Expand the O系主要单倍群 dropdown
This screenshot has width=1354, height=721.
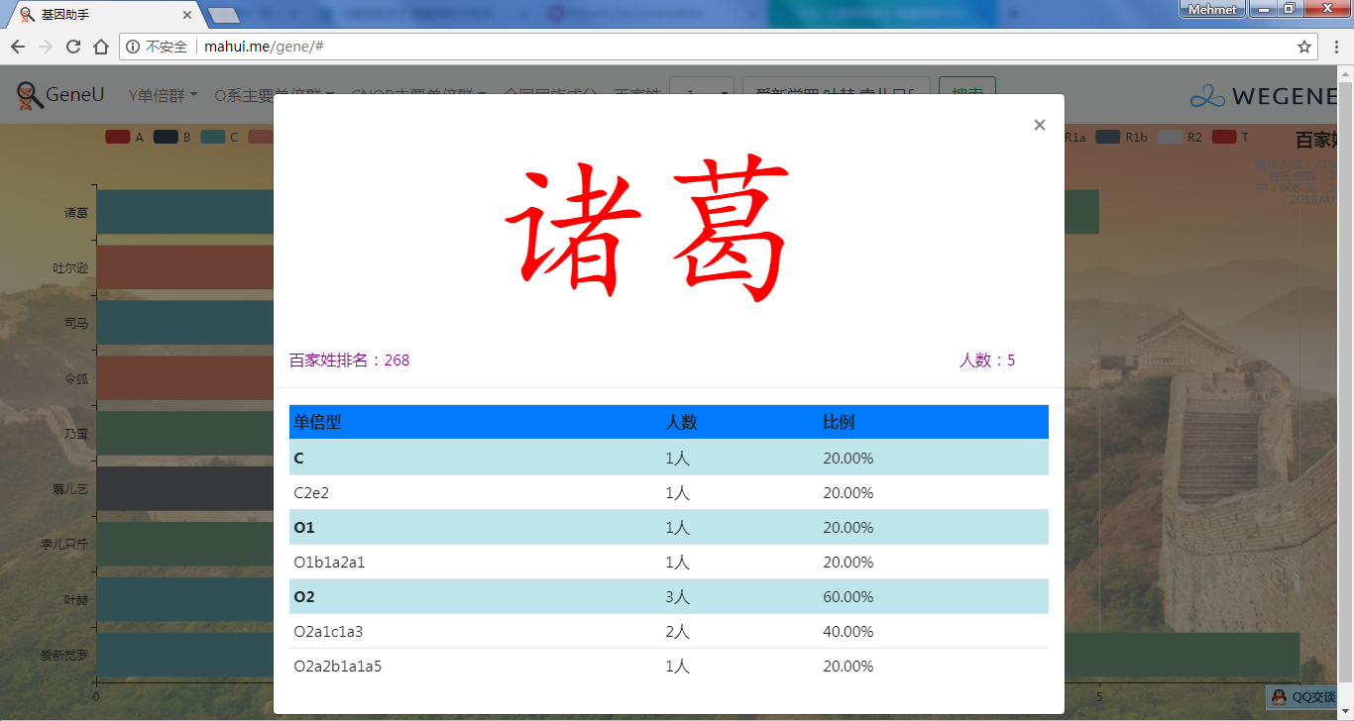pyautogui.click(x=274, y=95)
